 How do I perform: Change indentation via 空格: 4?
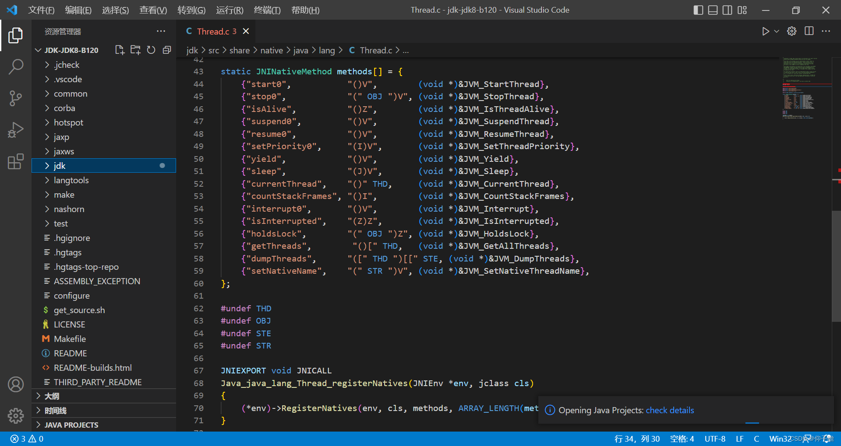tap(682, 439)
